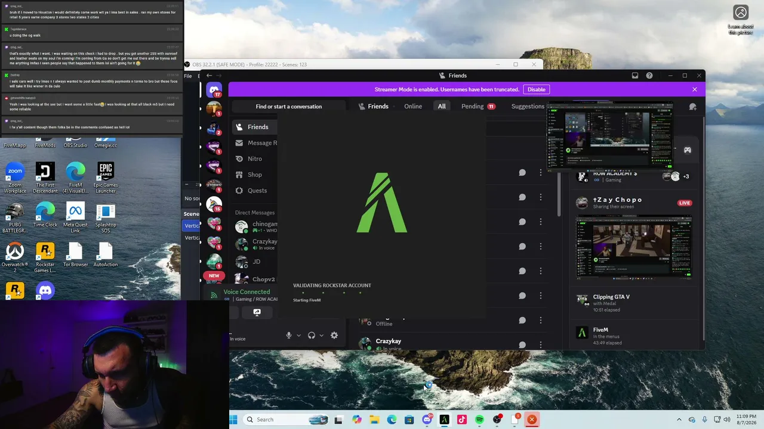Image resolution: width=764 pixels, height=429 pixels.
Task: Open Microsoft Edge from the taskbar
Action: [x=392, y=419]
